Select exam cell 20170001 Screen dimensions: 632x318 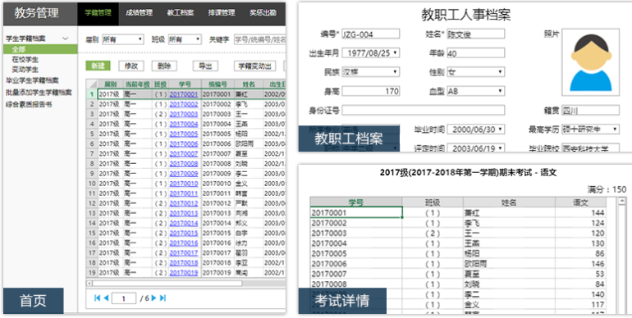coord(356,212)
